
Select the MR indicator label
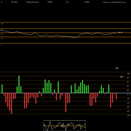point(117,68)
